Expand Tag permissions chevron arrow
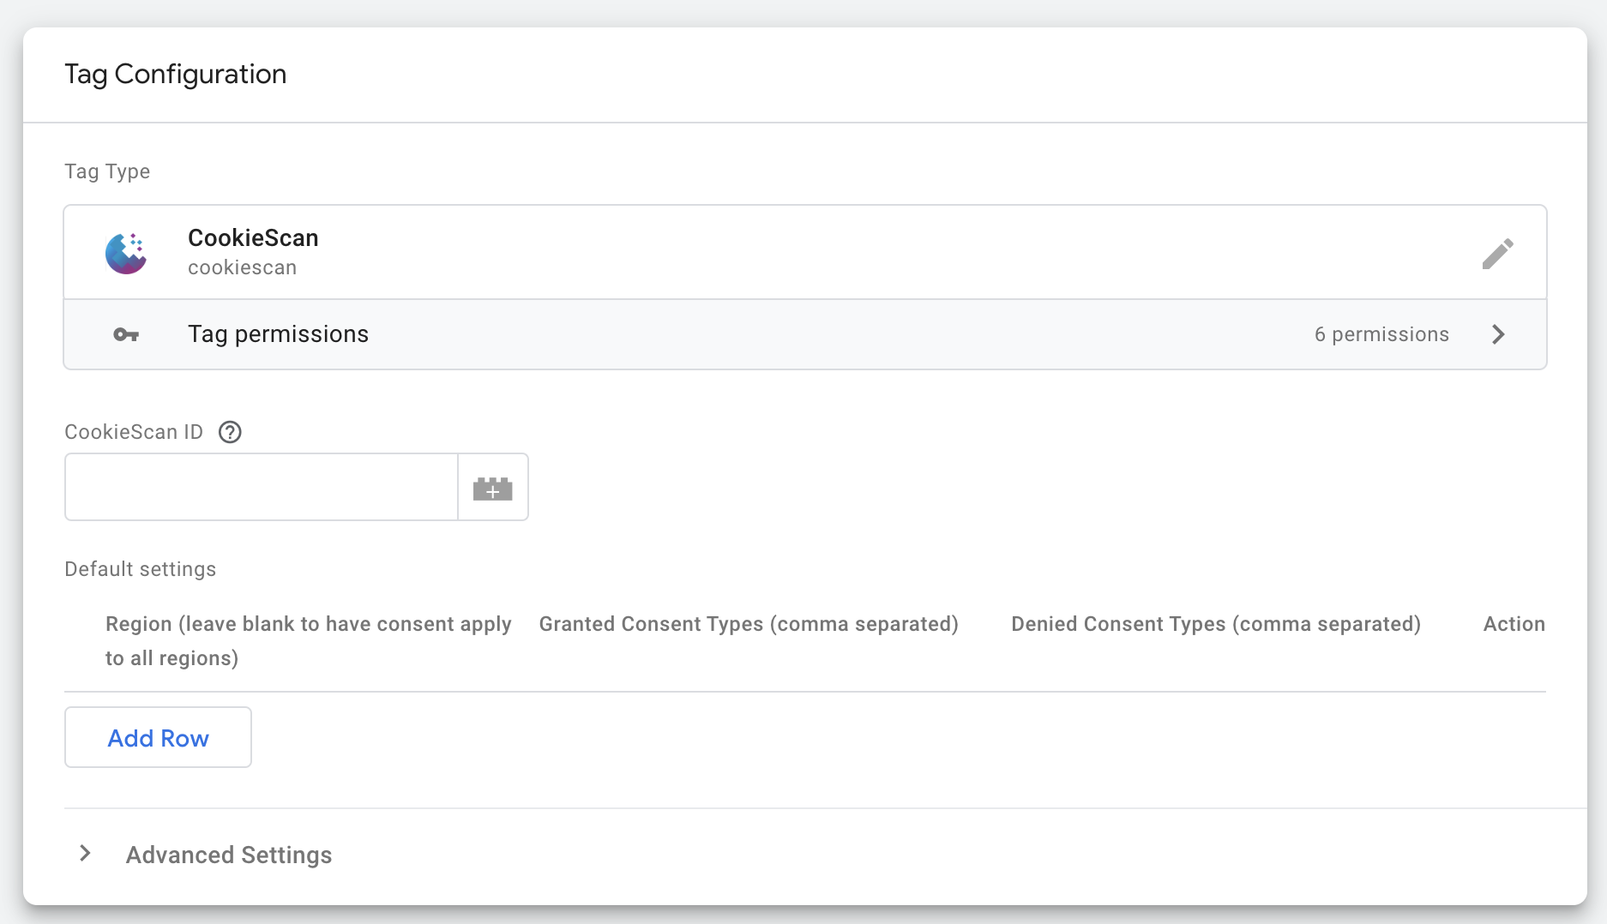Screen dimensions: 1607x924 1498,334
